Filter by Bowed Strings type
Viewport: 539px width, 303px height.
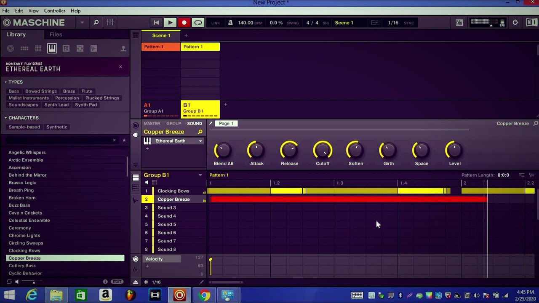click(41, 91)
